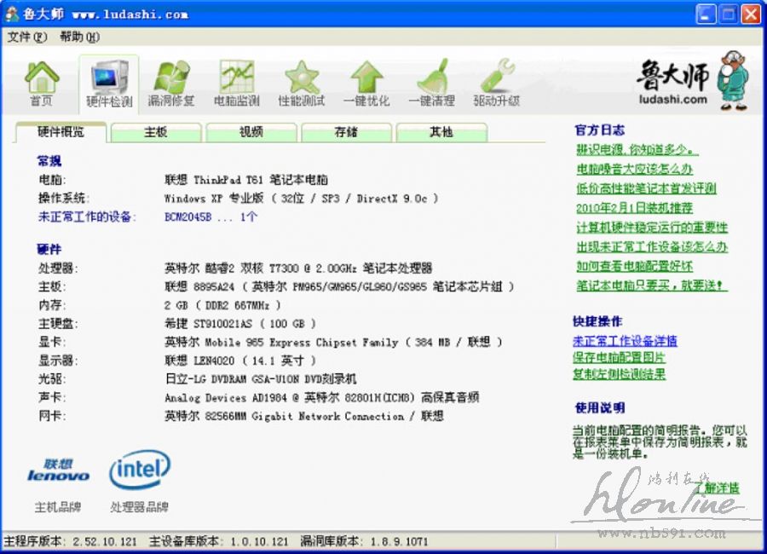
Task: Run 一键清理 cleanup broom icon
Action: coord(431,84)
